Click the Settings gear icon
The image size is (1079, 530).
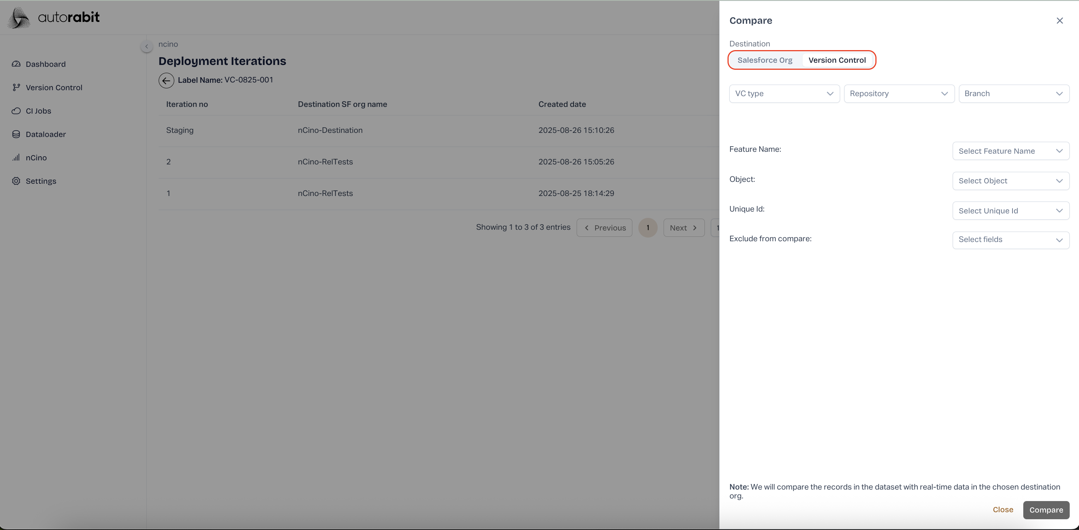coord(16,181)
